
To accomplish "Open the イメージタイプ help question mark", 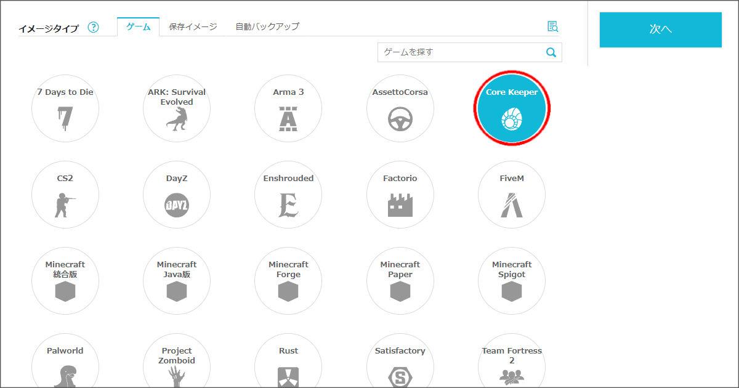I will click(x=93, y=27).
